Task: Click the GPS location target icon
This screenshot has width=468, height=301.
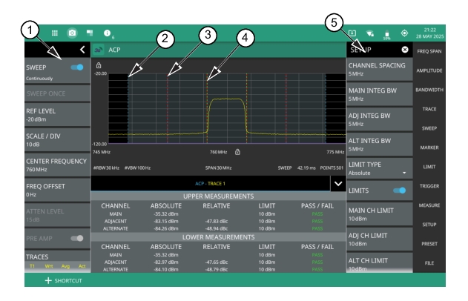Action: [x=404, y=34]
